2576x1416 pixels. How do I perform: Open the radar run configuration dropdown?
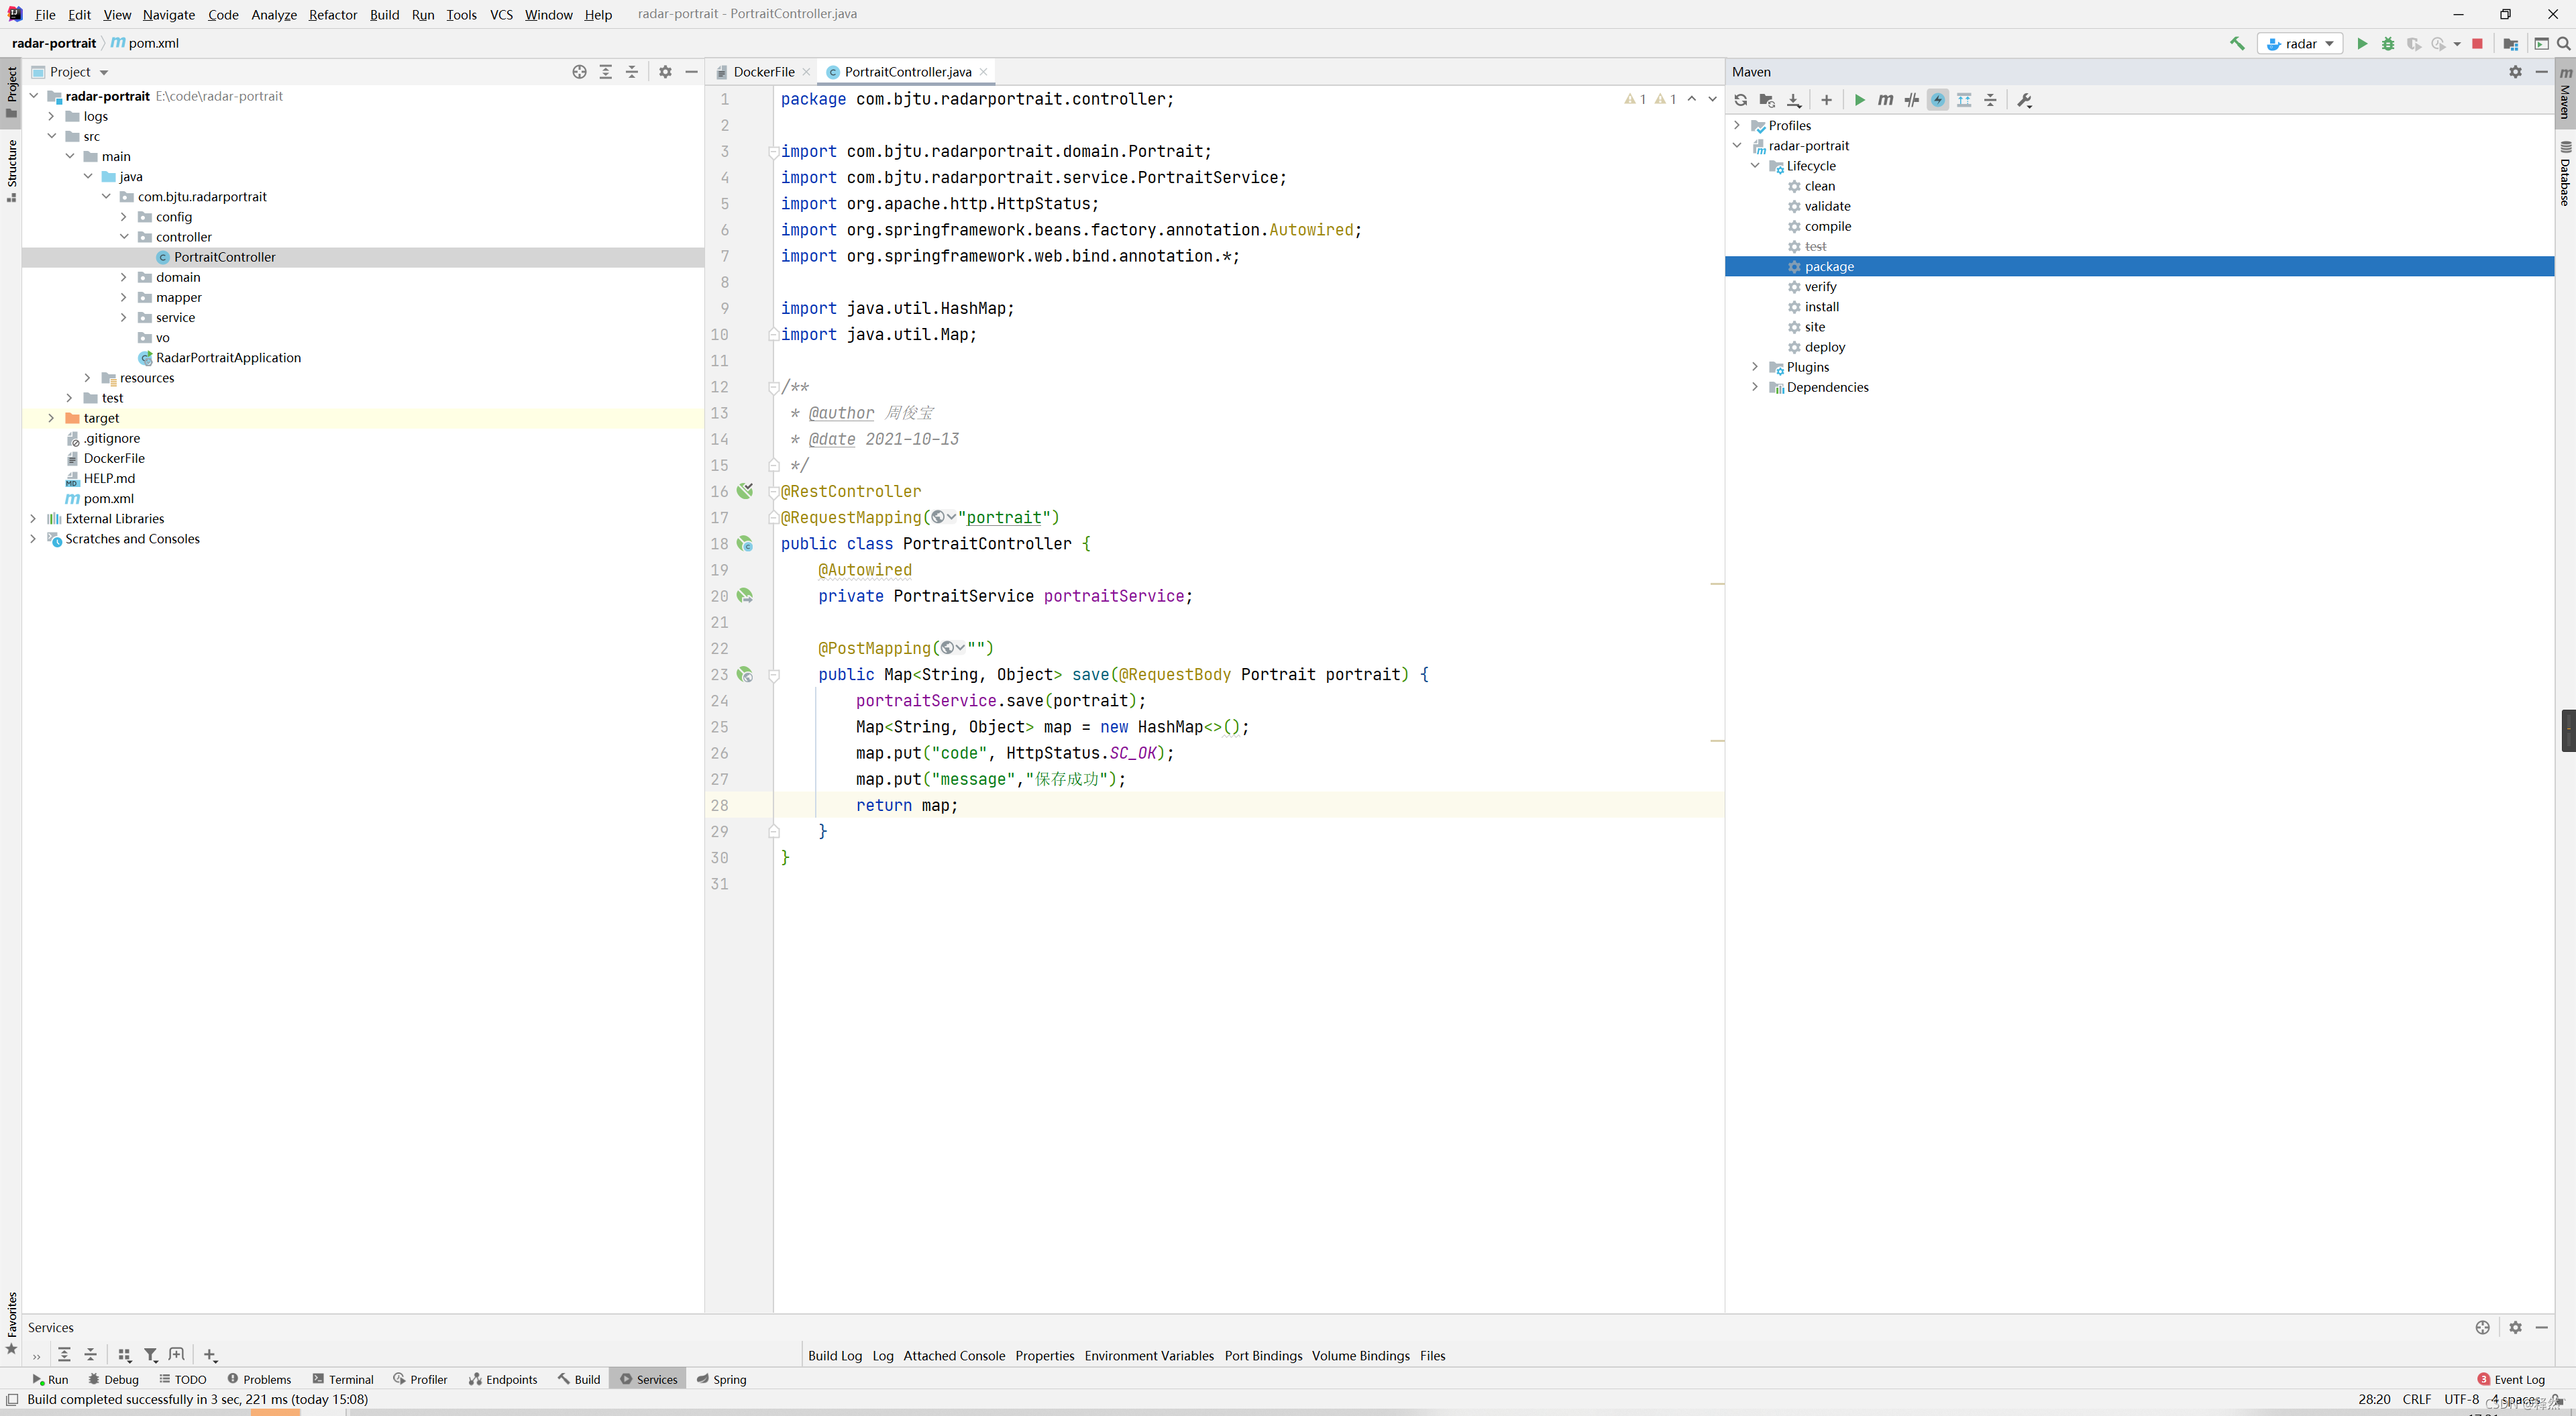click(2300, 43)
